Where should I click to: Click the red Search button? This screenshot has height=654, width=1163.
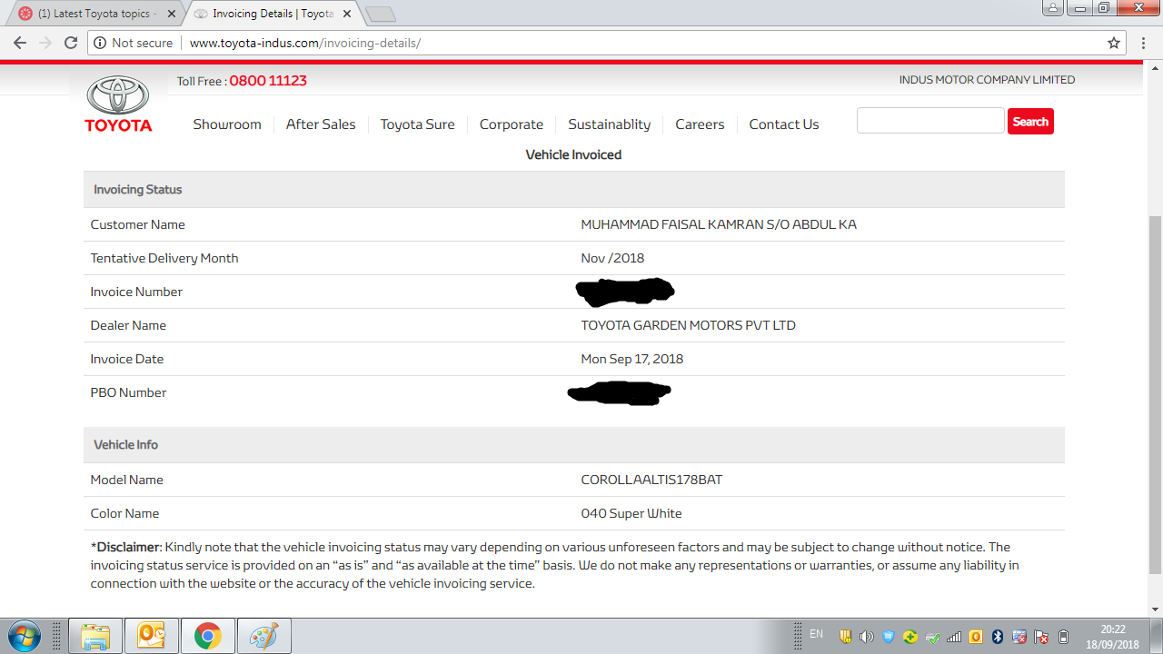click(1030, 121)
